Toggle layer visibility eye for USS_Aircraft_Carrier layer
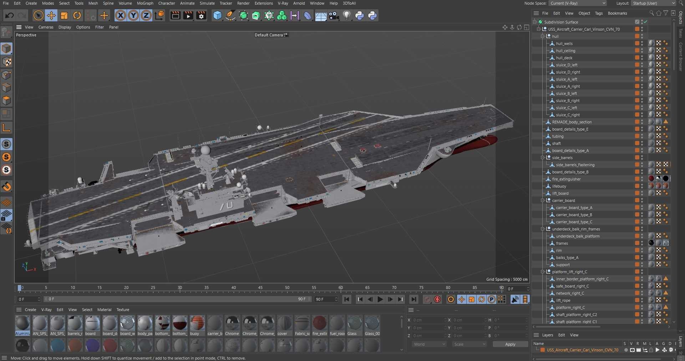Image resolution: width=685 pixels, height=361 pixels. click(x=632, y=350)
